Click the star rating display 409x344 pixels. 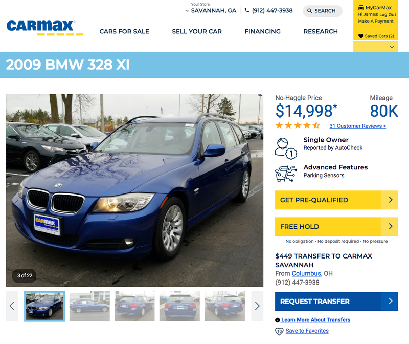coord(298,125)
